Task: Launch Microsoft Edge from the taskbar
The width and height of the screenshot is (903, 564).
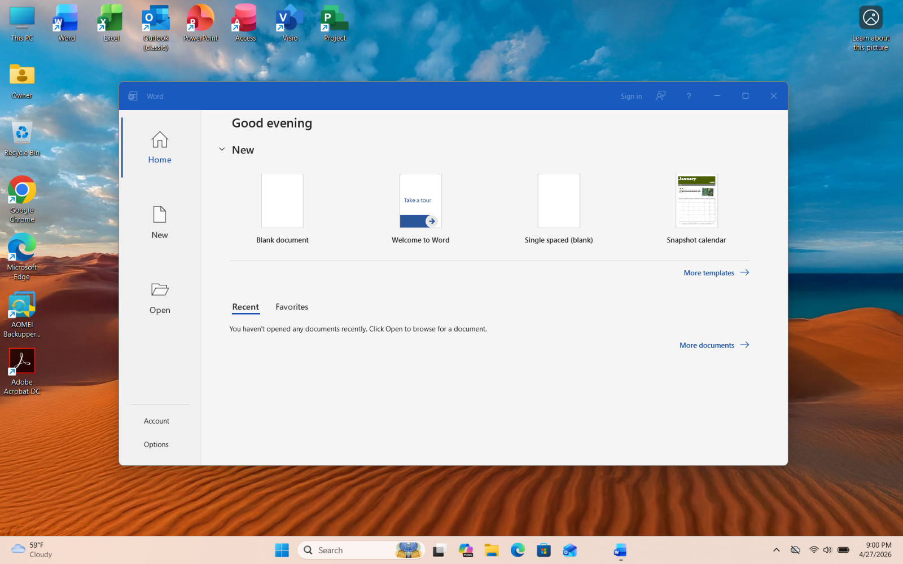Action: point(518,550)
